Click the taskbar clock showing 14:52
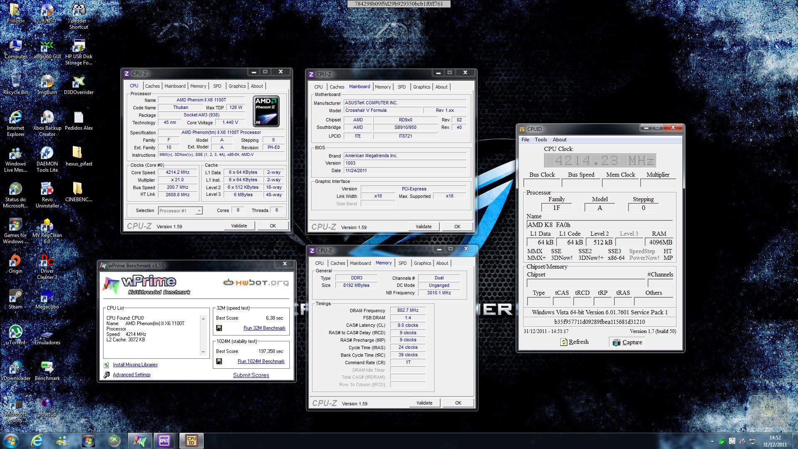This screenshot has height=449, width=798. 775,441
